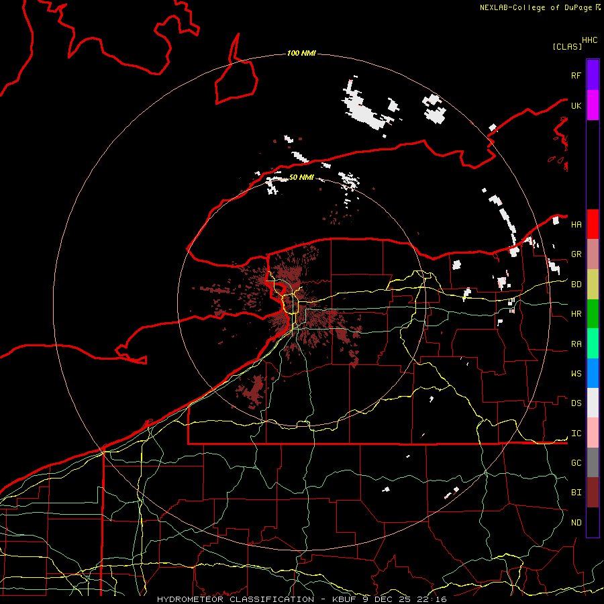Image resolution: width=604 pixels, height=604 pixels.
Task: Click the '100 NMI' range ring label
Action: click(x=301, y=53)
